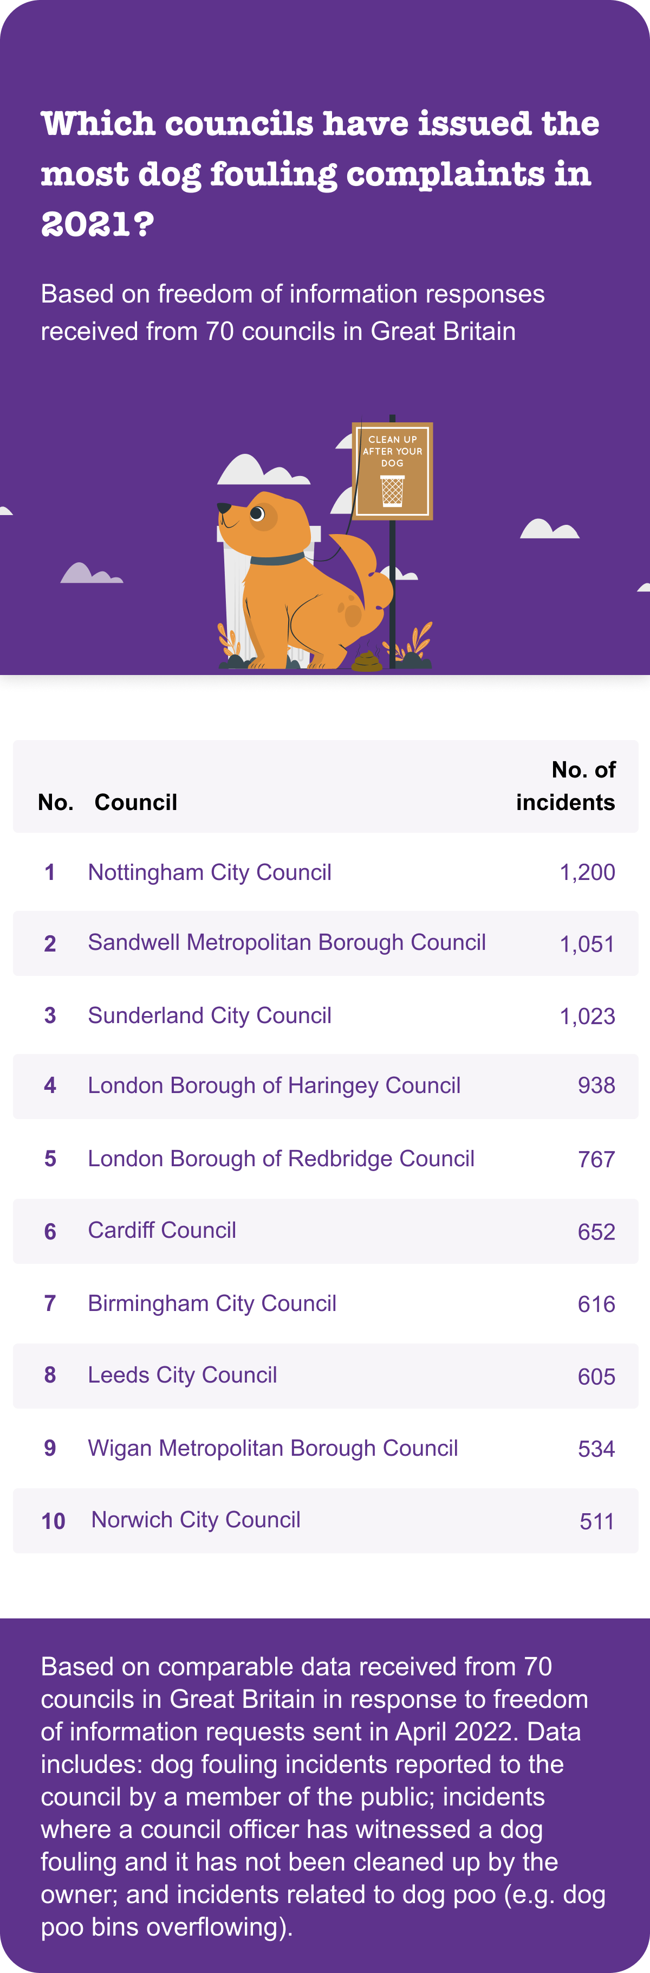Click the 'Clean up after your dog' sign
Image resolution: width=650 pixels, height=1973 pixels.
pos(392,471)
